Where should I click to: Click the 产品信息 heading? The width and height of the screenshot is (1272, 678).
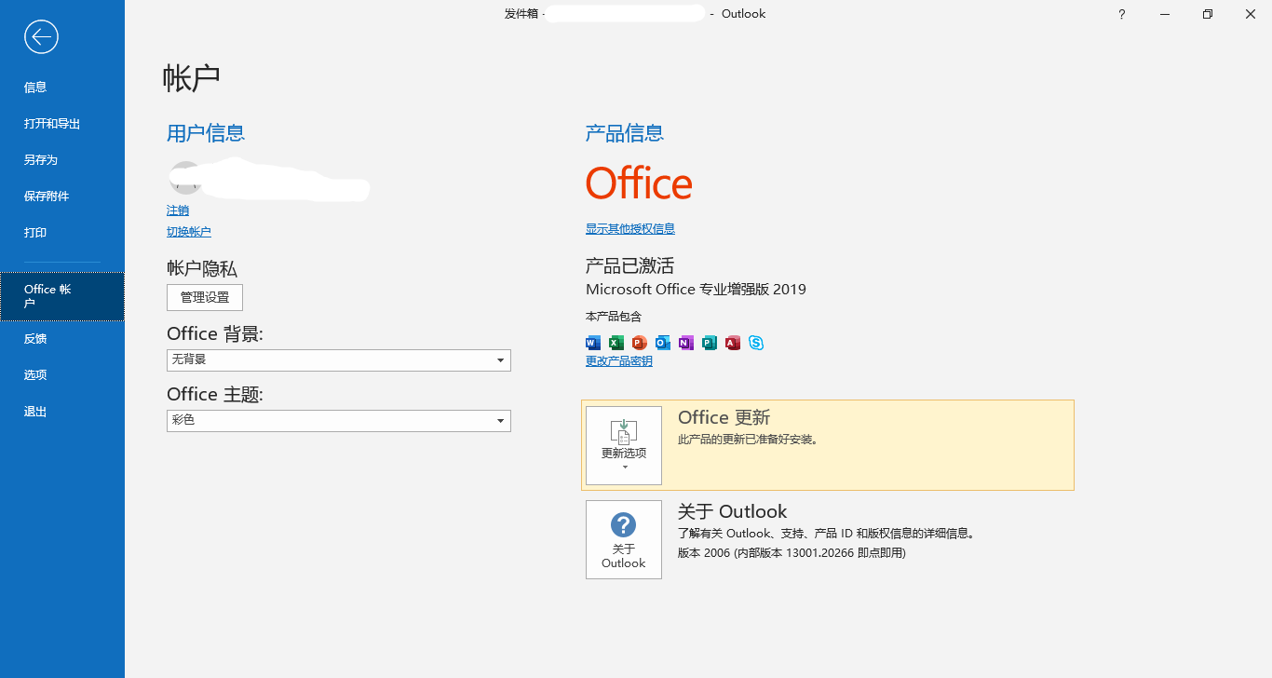(x=625, y=133)
